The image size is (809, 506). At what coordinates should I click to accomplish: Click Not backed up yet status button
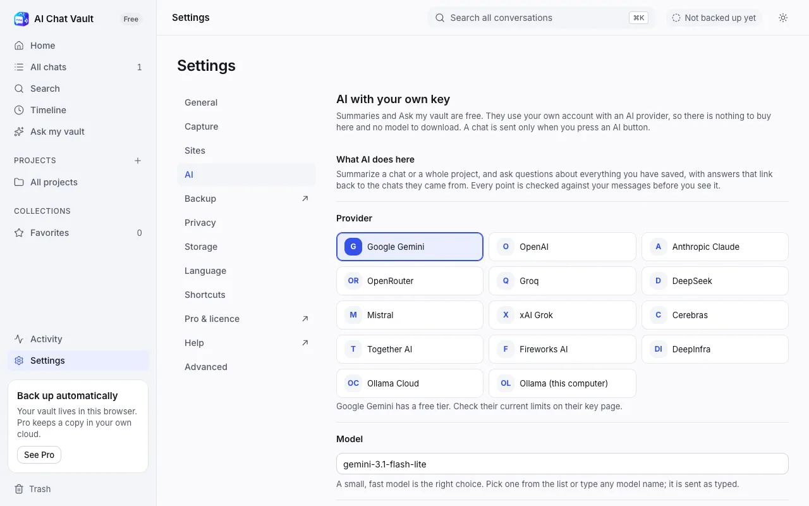(x=714, y=18)
